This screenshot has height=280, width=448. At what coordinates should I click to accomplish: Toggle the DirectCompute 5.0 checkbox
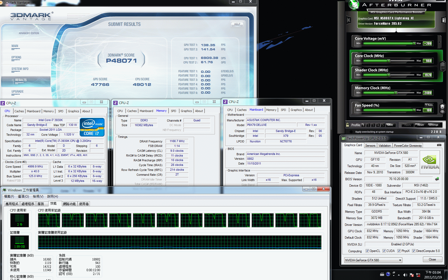coord(414,251)
